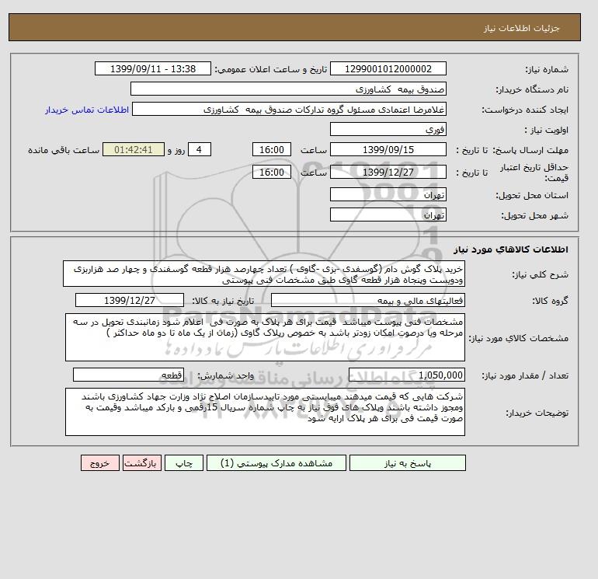Click the بازگشت back button
This screenshot has width=598, height=579.
click(142, 463)
